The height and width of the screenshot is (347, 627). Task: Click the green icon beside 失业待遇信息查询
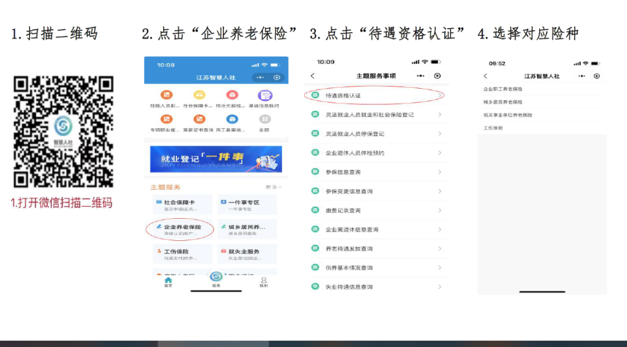point(315,286)
